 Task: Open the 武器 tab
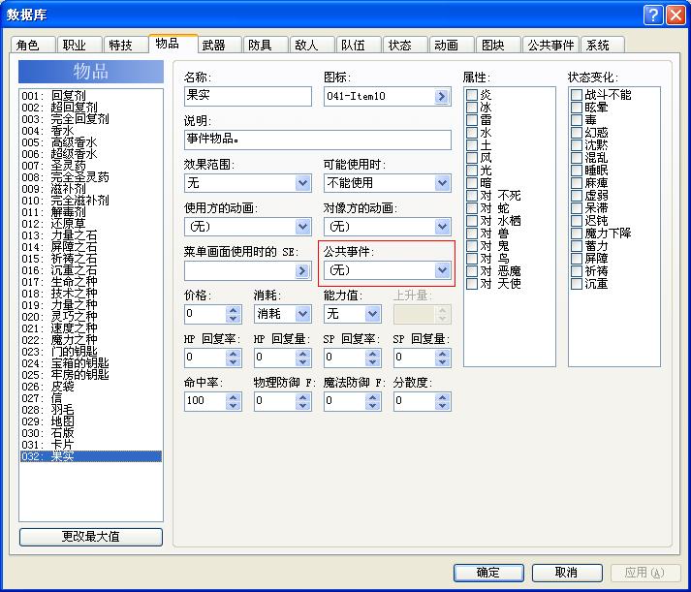(x=219, y=45)
